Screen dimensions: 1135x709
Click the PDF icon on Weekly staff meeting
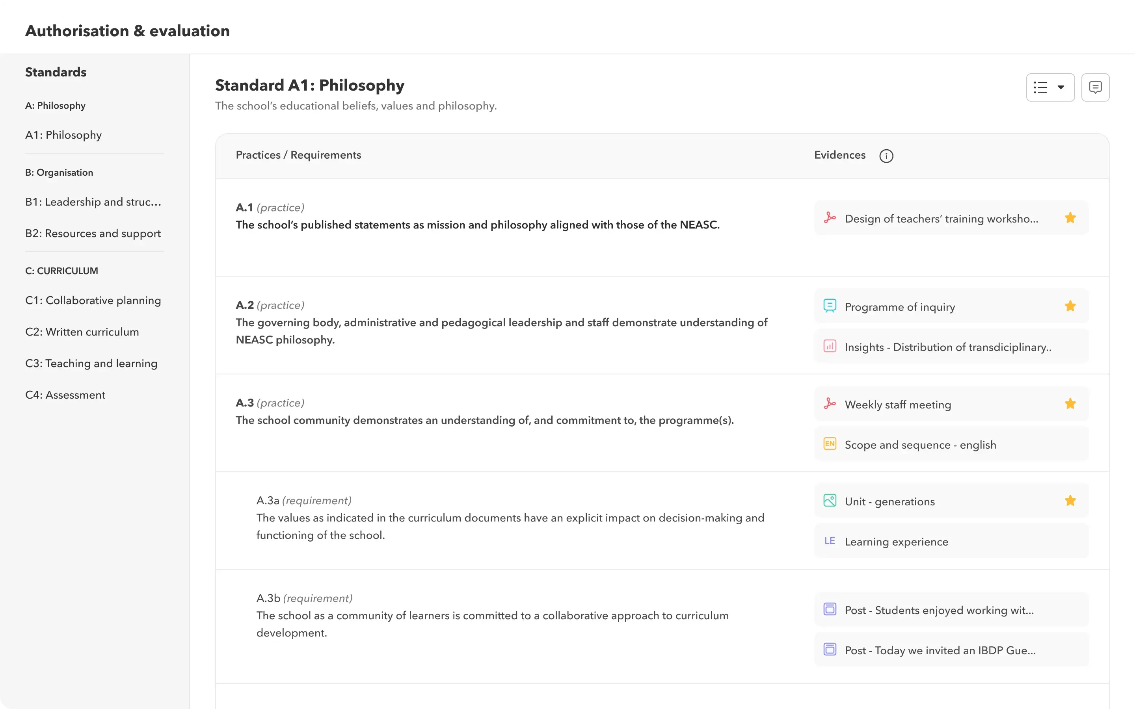[x=830, y=403]
